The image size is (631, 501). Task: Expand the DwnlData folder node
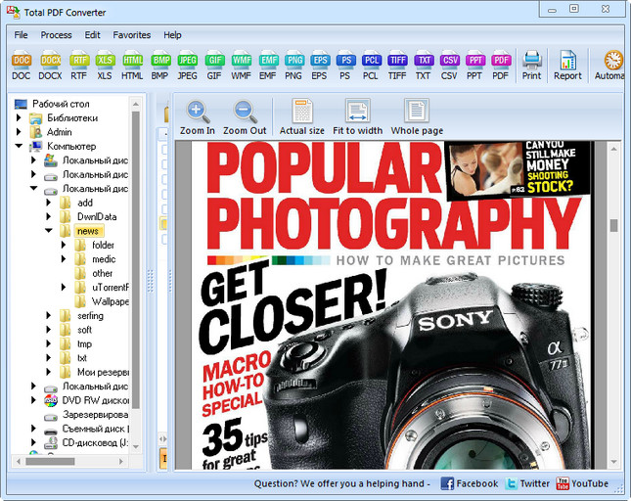[49, 216]
